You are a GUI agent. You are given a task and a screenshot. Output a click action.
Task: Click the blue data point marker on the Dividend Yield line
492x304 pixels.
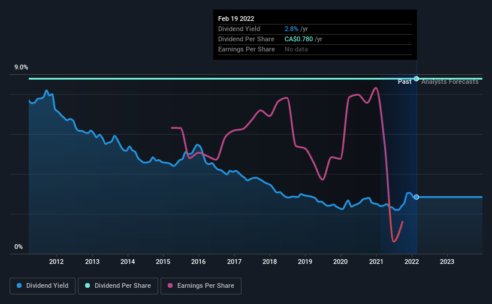click(x=416, y=197)
